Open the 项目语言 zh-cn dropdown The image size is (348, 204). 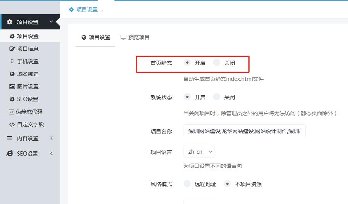199,151
